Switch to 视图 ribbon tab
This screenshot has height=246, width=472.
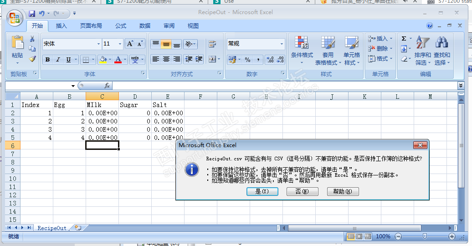pyautogui.click(x=193, y=26)
